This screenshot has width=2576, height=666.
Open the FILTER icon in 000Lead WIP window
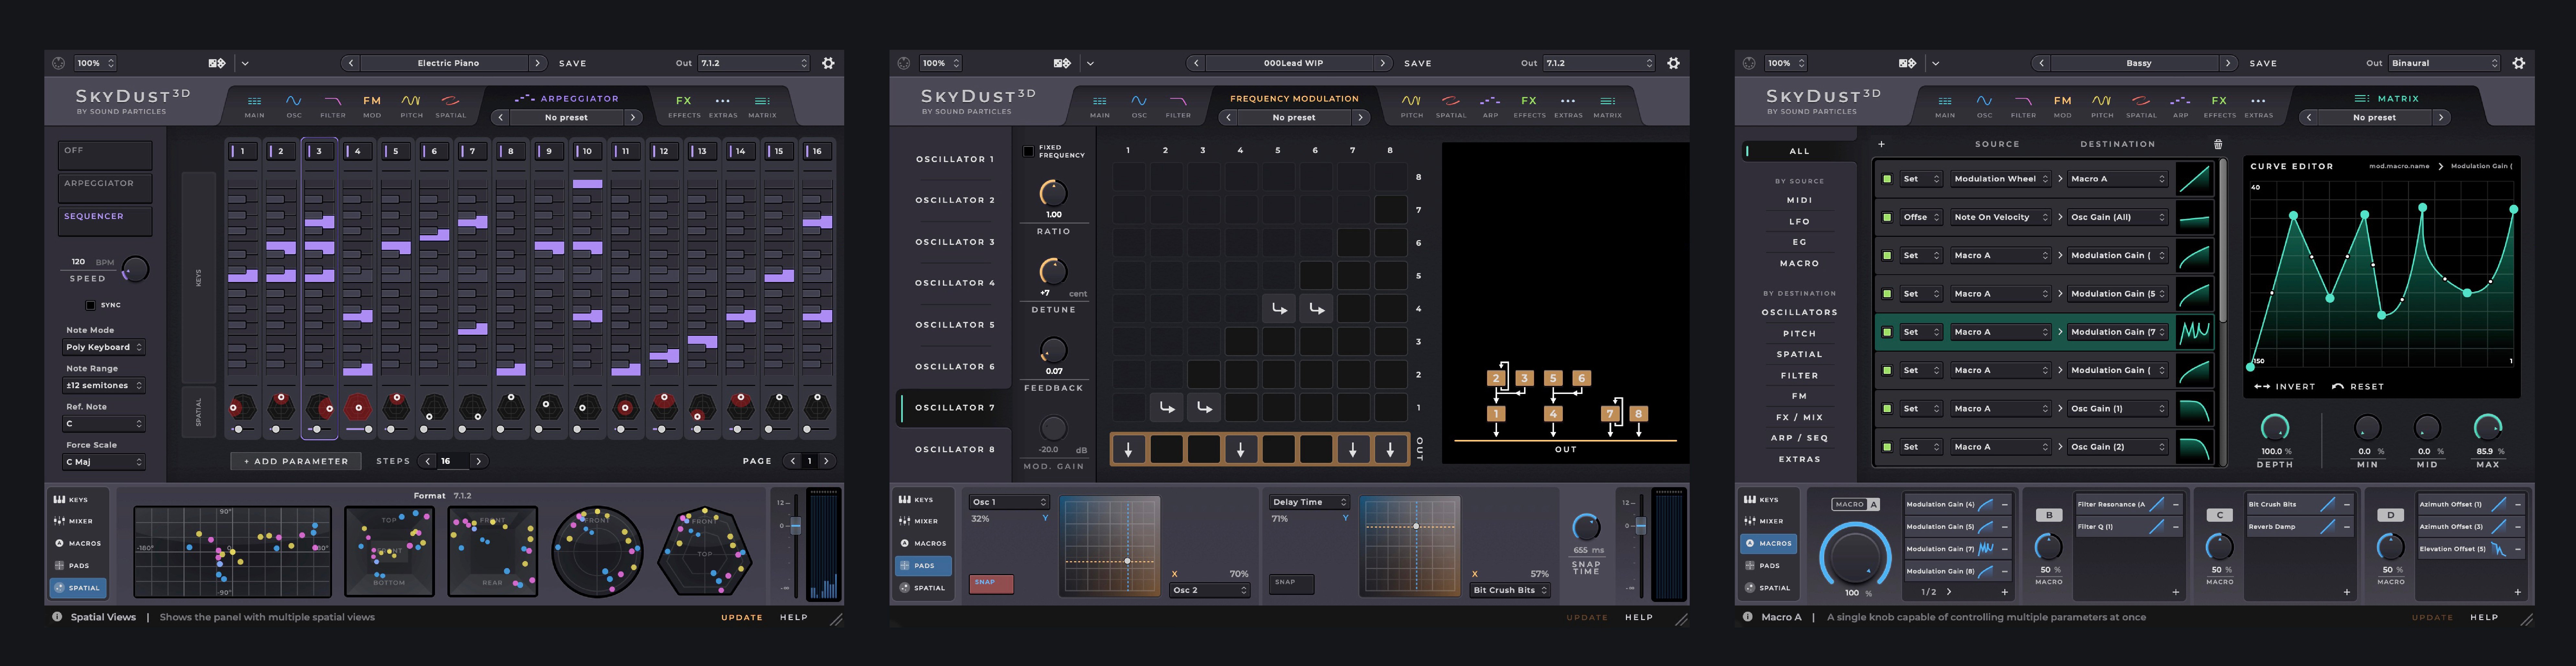point(1178,105)
